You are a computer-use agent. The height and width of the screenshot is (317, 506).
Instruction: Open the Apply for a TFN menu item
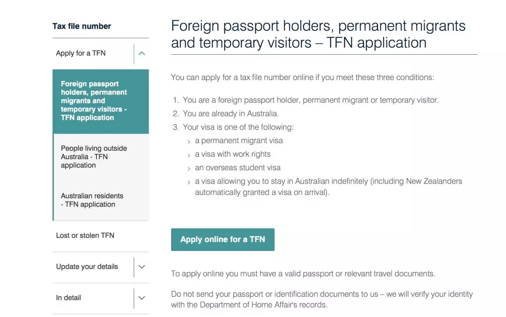[81, 53]
